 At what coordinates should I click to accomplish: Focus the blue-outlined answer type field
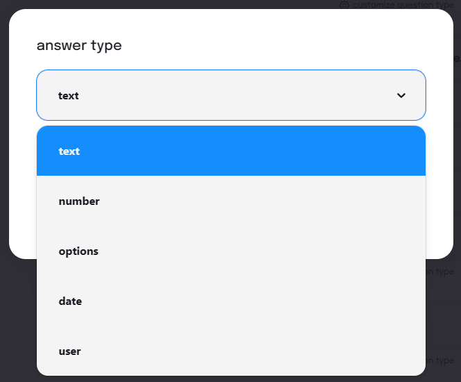(231, 95)
